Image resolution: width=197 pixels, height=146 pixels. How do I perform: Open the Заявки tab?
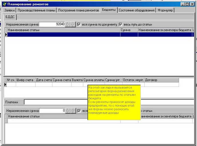pyautogui.click(x=9, y=10)
